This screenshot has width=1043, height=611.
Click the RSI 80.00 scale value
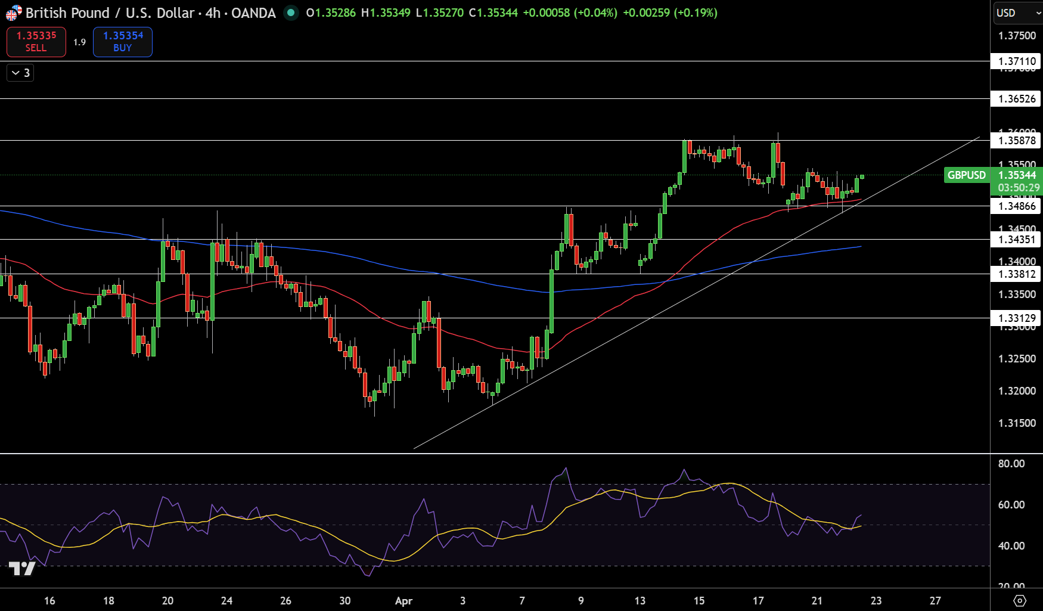(1011, 464)
